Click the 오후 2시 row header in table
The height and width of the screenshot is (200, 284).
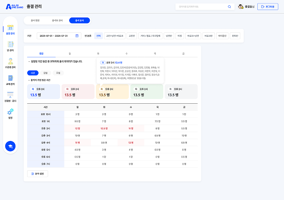click(x=46, y=128)
